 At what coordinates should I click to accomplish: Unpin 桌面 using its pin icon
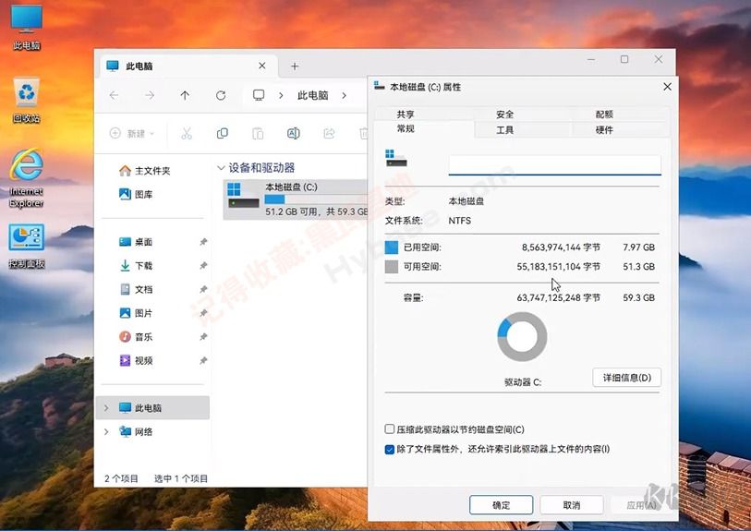203,242
